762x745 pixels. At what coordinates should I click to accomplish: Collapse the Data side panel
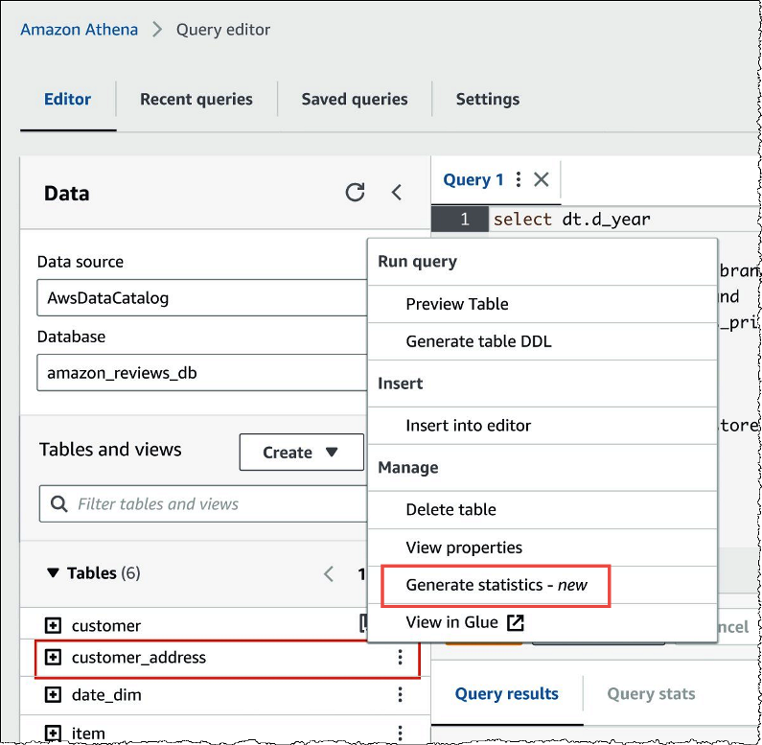pyautogui.click(x=397, y=193)
